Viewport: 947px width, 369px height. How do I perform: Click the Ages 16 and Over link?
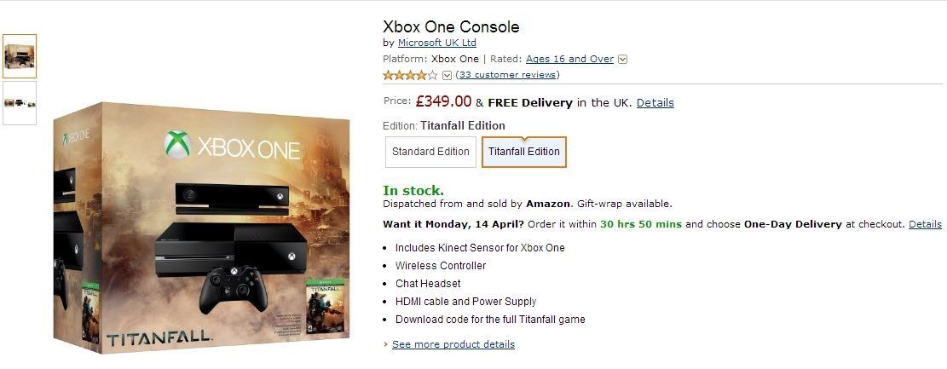tap(569, 59)
